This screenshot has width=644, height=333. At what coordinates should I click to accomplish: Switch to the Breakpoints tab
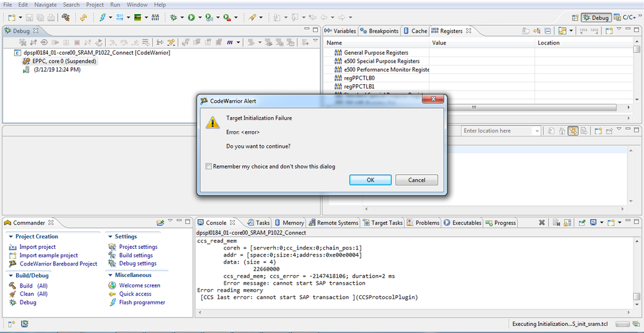coord(380,31)
